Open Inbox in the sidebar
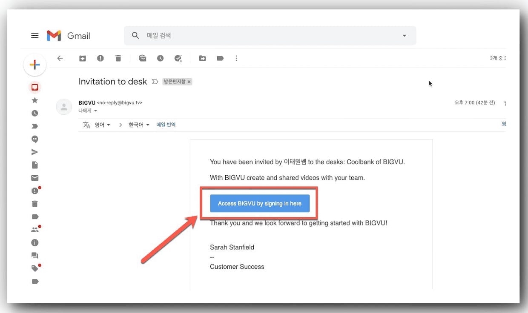 (35, 87)
